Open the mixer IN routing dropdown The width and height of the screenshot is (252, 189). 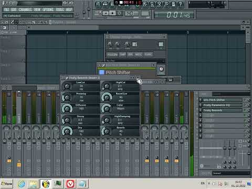click(x=231, y=94)
